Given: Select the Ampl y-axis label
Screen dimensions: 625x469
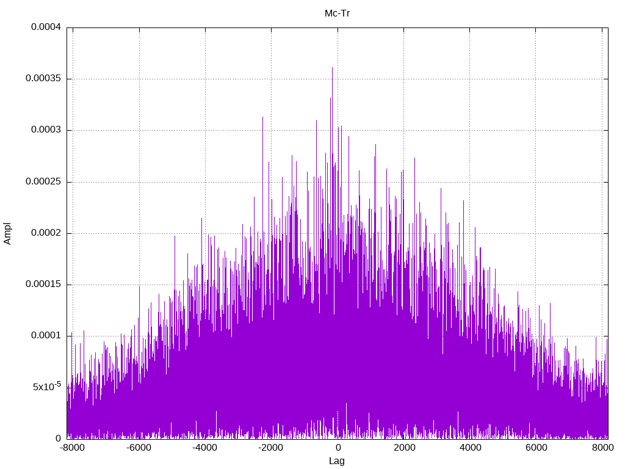Looking at the screenshot, I should pos(7,233).
